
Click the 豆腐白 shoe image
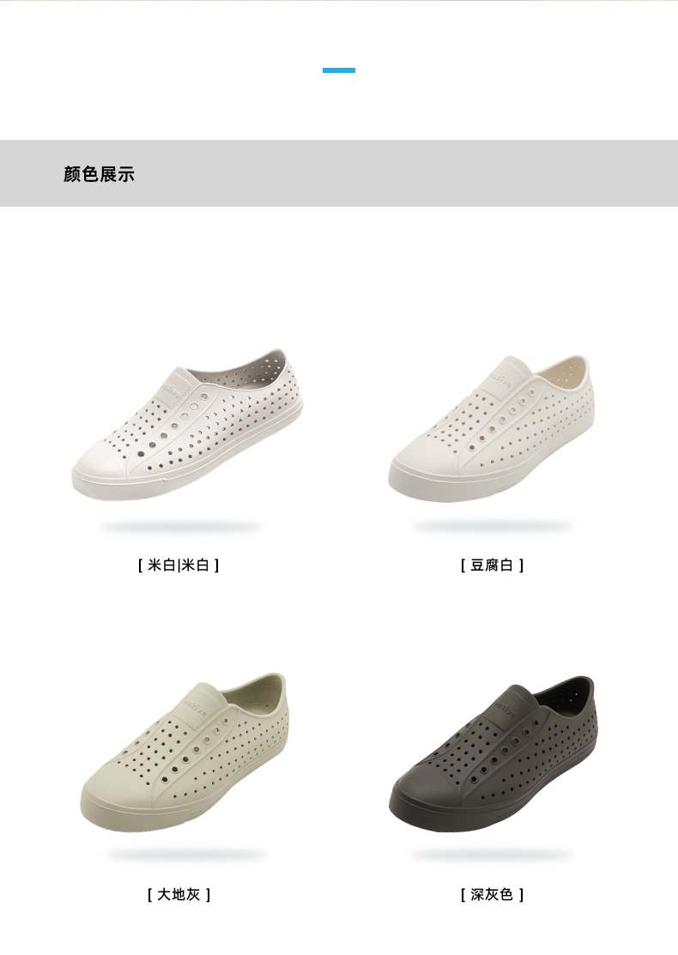[x=492, y=429]
